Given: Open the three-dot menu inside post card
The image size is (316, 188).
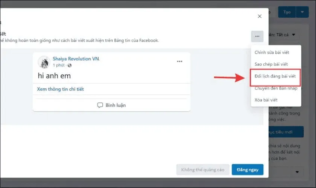Looking at the screenshot, I should tap(179, 61).
